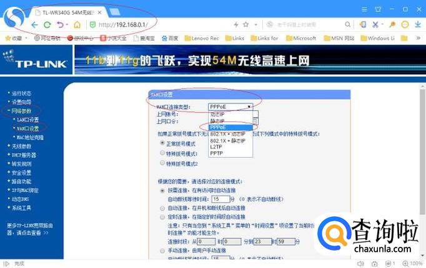
Task: Click the connection period field showing 23
Action: click(x=263, y=241)
